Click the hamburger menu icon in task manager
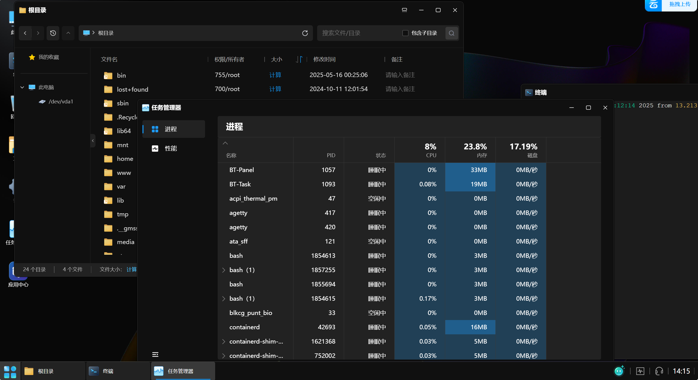Image resolution: width=698 pixels, height=380 pixels. (x=155, y=354)
